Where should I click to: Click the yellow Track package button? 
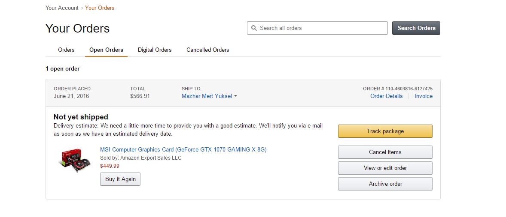(385, 131)
